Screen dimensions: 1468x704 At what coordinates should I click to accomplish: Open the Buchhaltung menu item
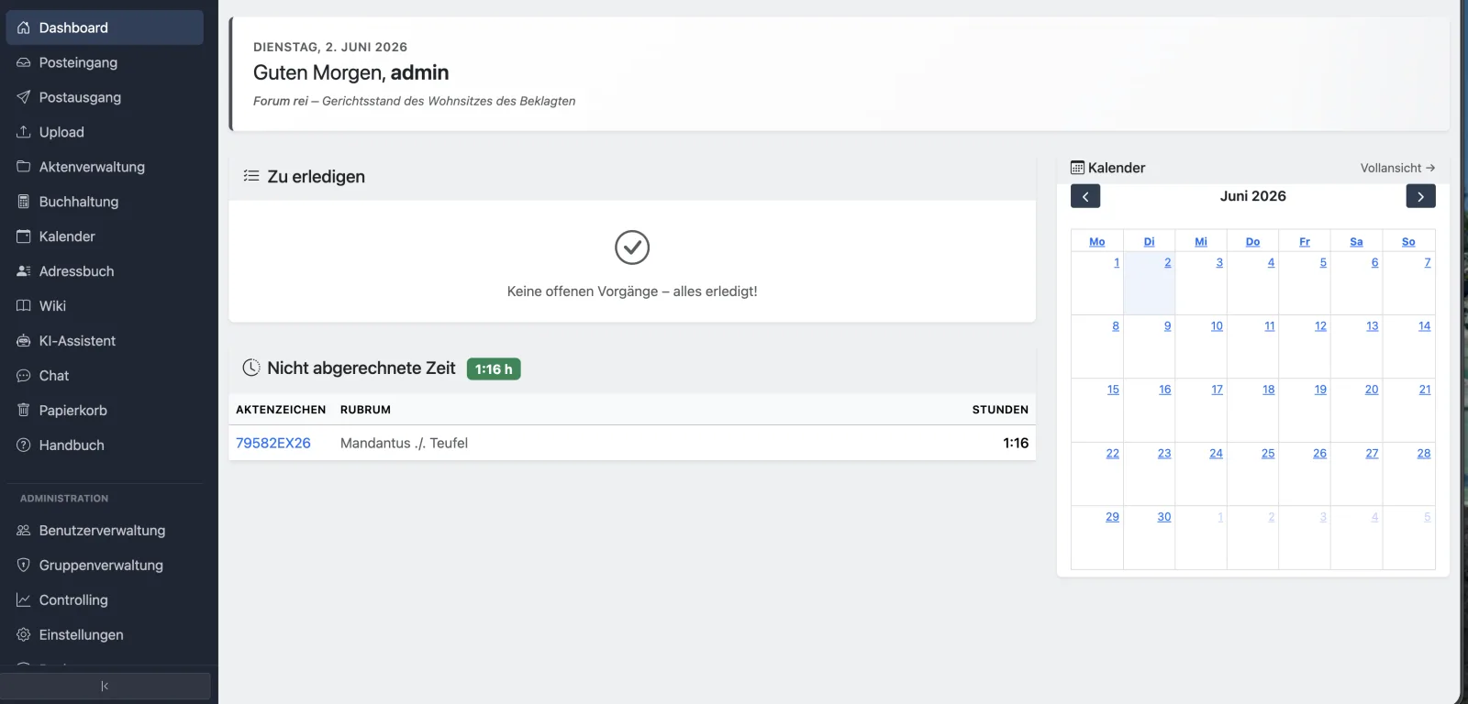[105, 202]
